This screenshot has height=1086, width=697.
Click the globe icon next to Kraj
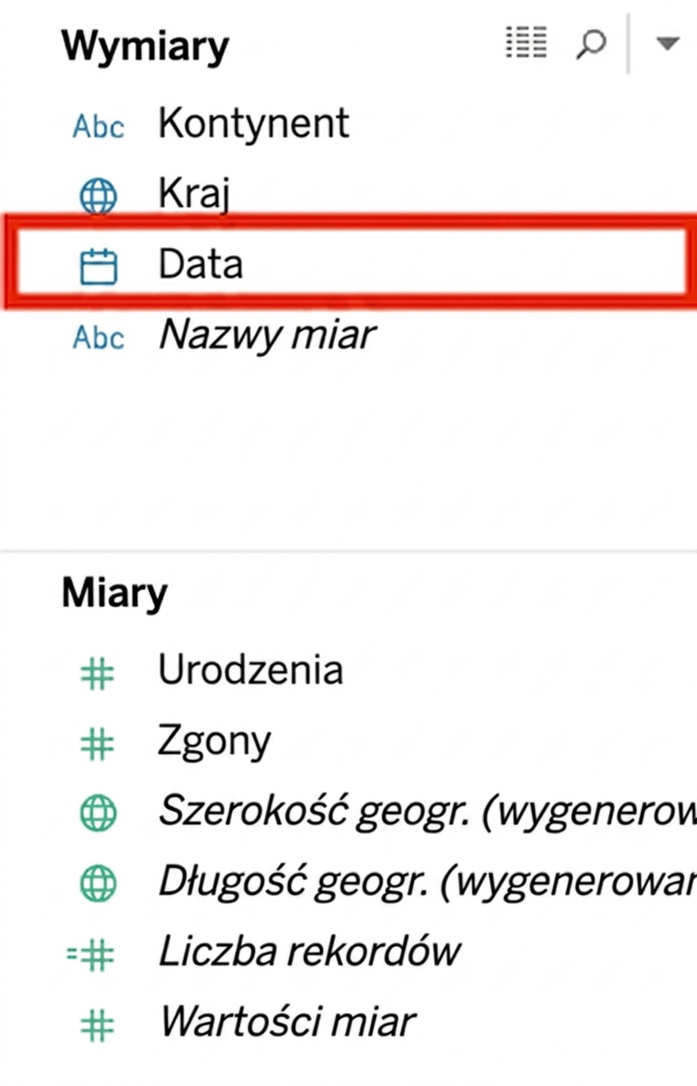tap(98, 197)
